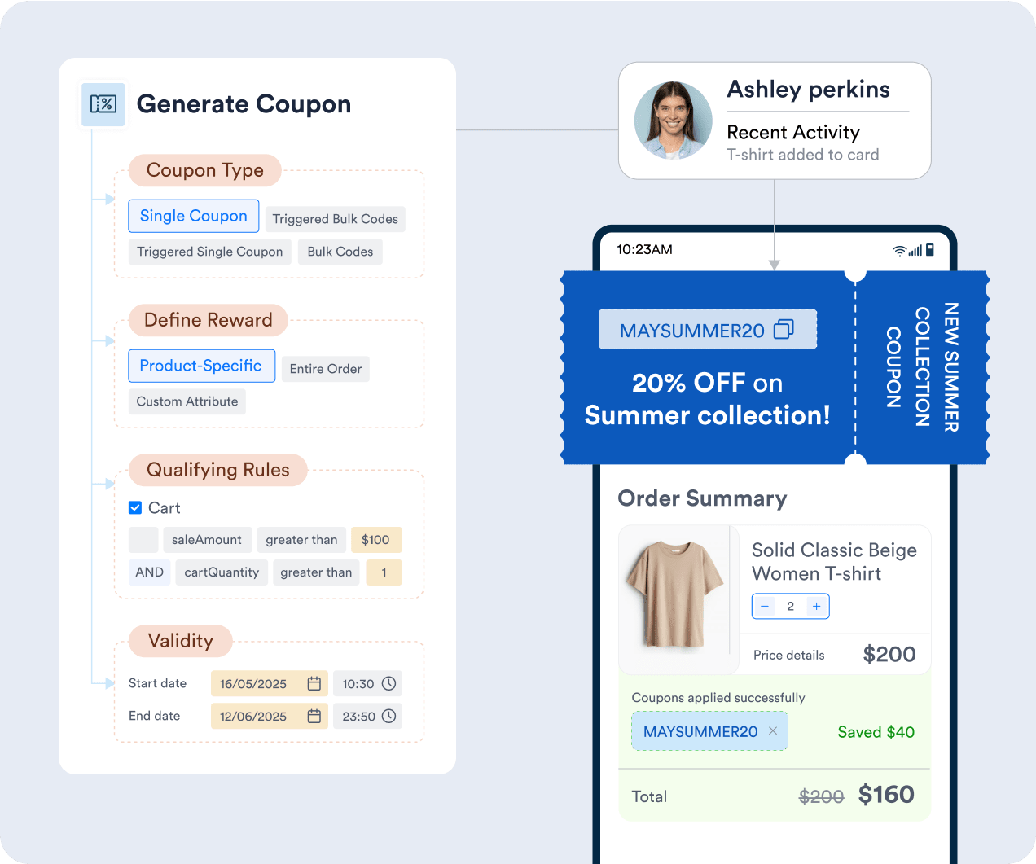Screen dimensions: 1036x864
Task: Click the Define Reward section label
Action: pyautogui.click(x=209, y=320)
